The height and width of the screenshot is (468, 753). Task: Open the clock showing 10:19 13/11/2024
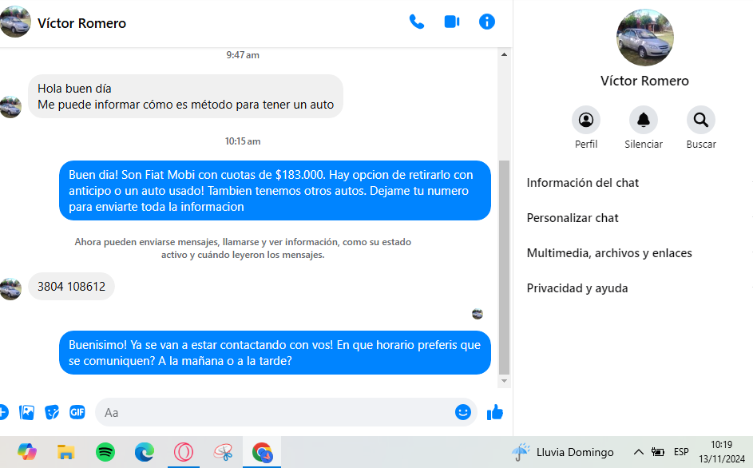[721, 452]
